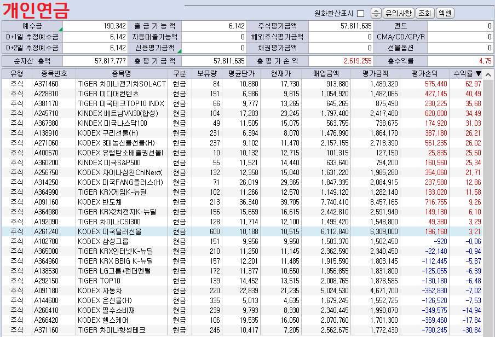
Task: Select KINDEX 미국S&P500 row
Action: pyautogui.click(x=243, y=162)
